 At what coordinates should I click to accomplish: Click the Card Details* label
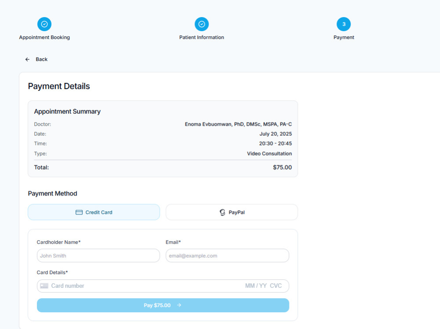click(x=52, y=272)
